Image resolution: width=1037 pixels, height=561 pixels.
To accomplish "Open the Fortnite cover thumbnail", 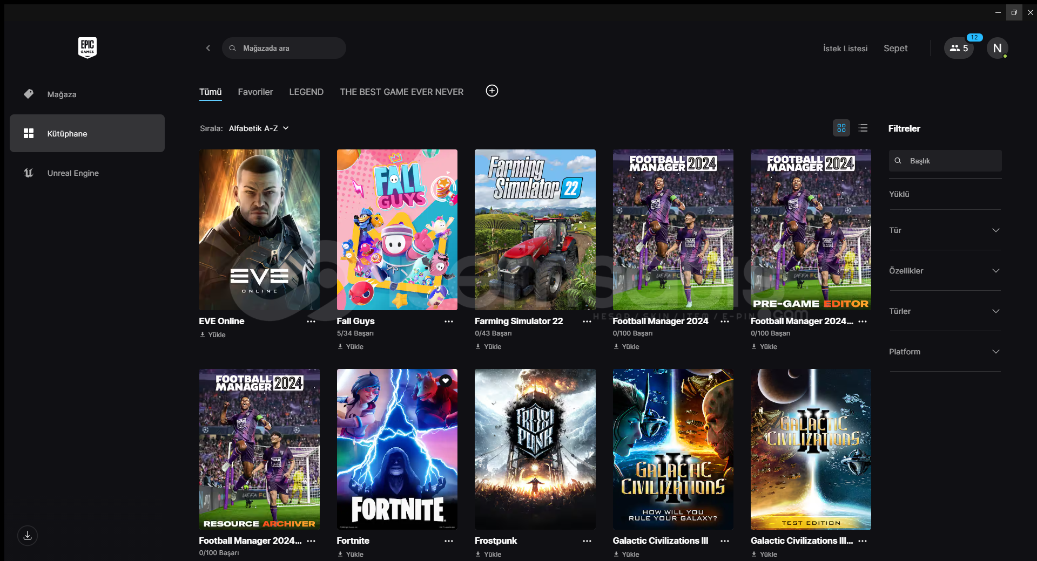I will [397, 449].
